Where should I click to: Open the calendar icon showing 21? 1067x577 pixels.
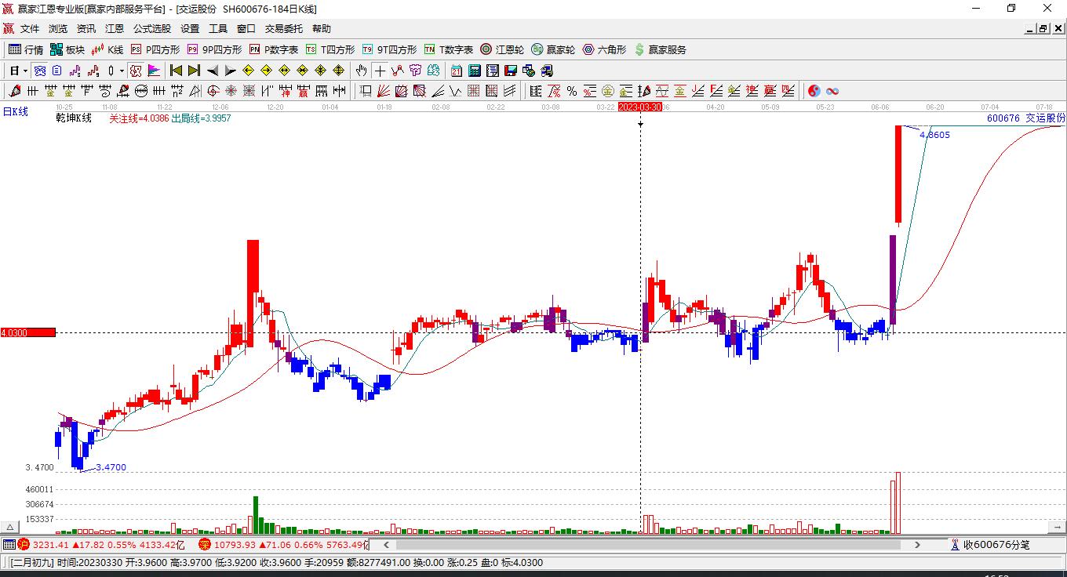coord(457,71)
